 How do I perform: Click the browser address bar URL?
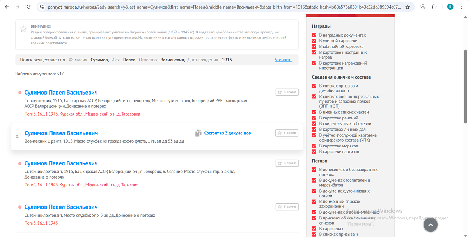[x=224, y=7]
